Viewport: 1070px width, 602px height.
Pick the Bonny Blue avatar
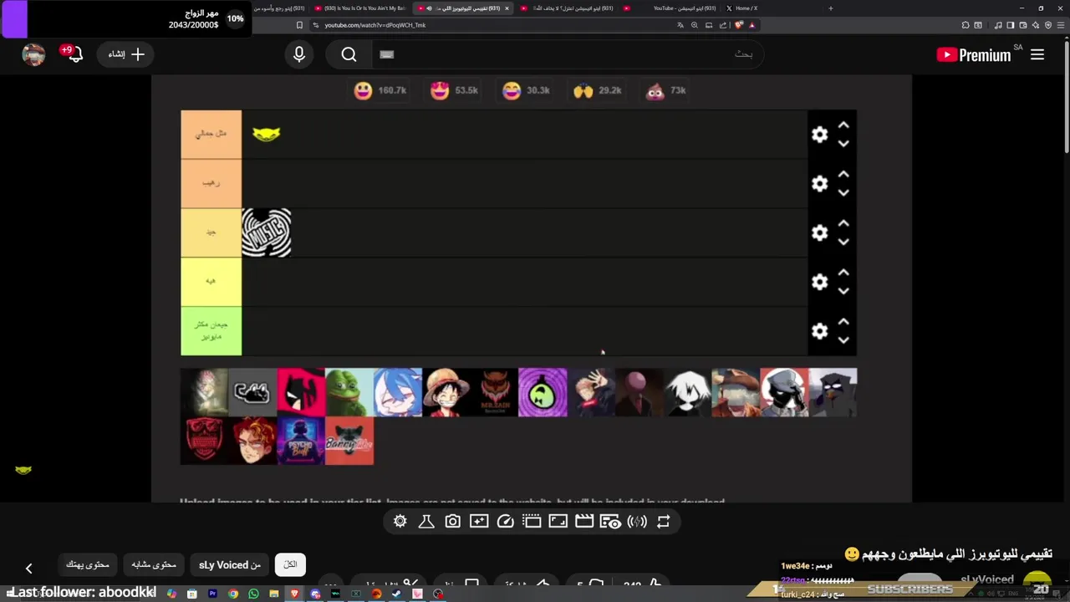349,441
